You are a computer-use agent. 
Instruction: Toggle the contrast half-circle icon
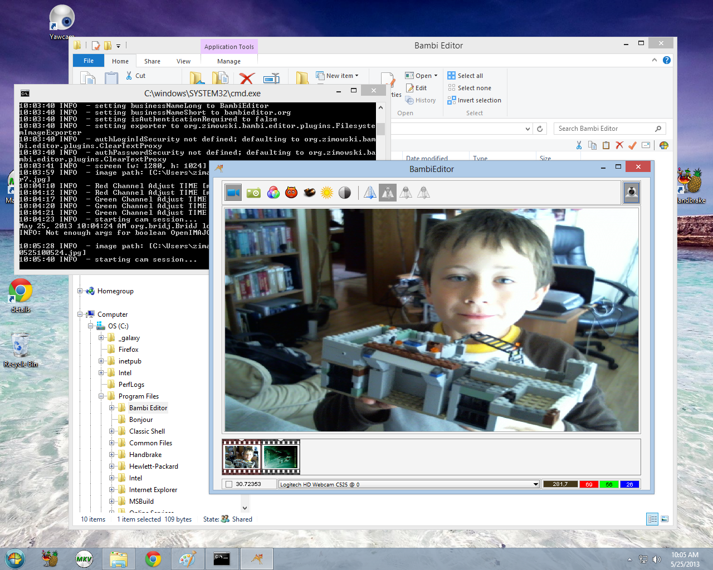(345, 192)
